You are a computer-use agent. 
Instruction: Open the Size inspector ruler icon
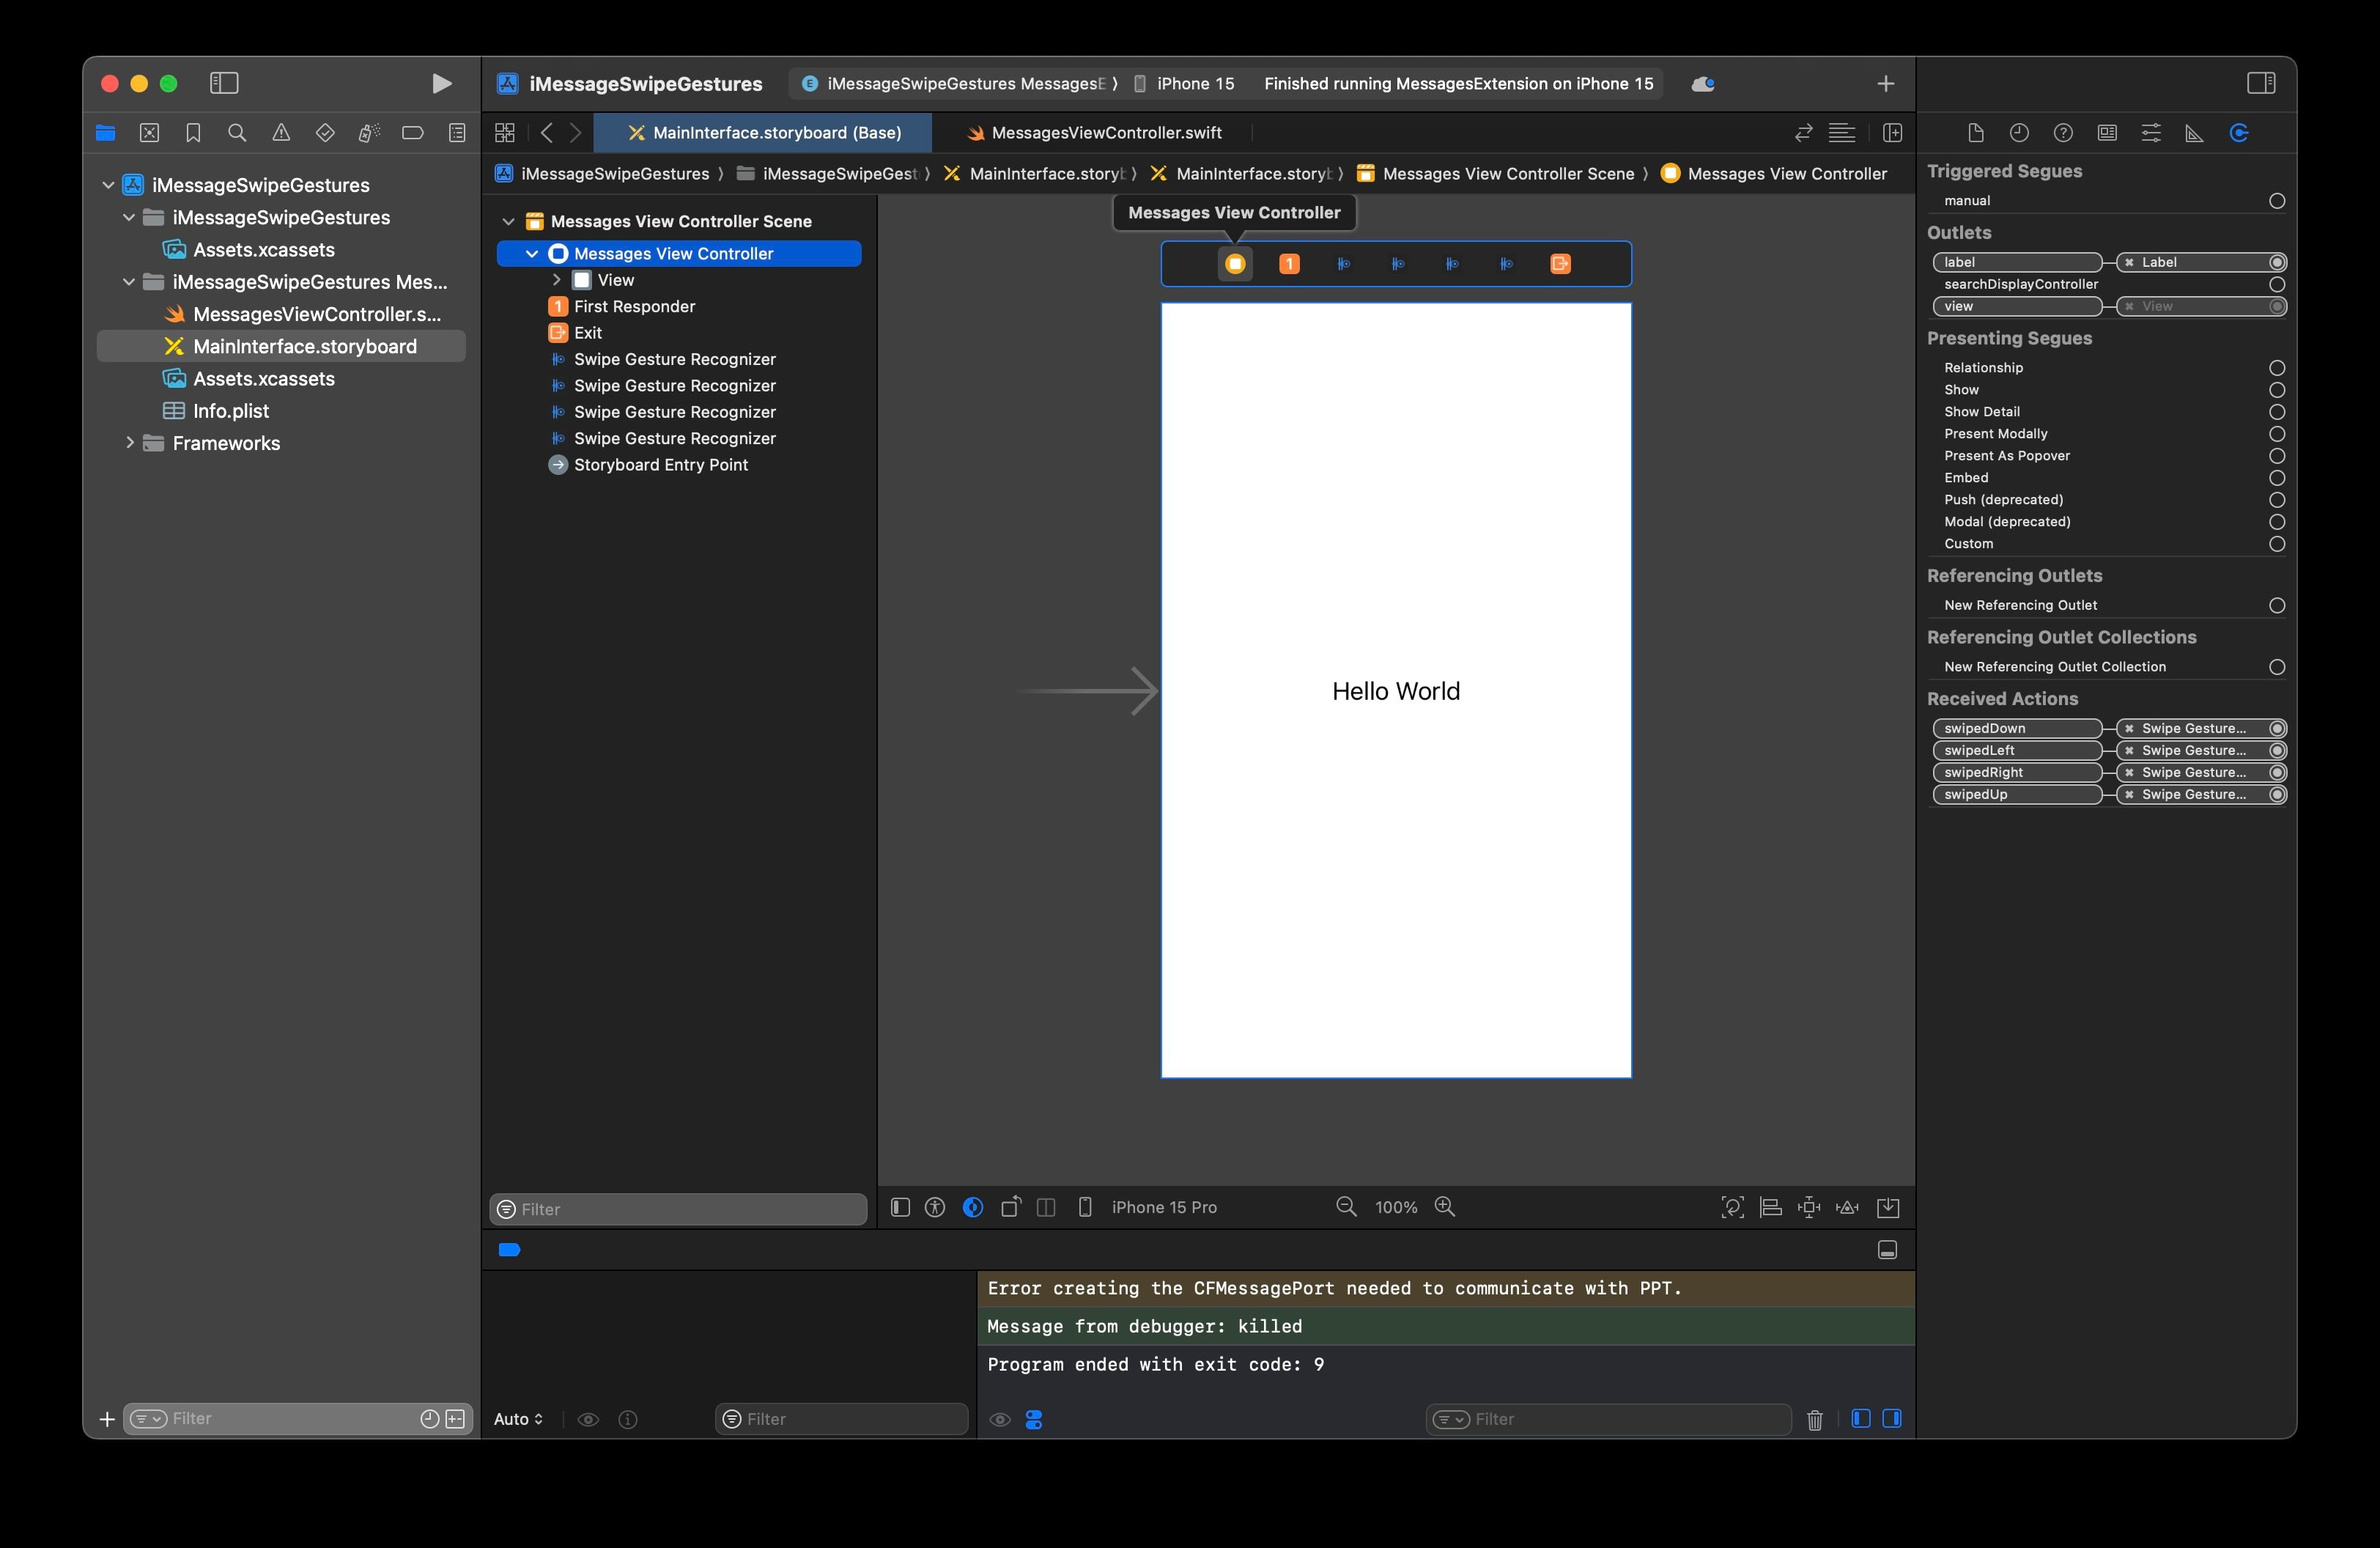[x=2195, y=133]
